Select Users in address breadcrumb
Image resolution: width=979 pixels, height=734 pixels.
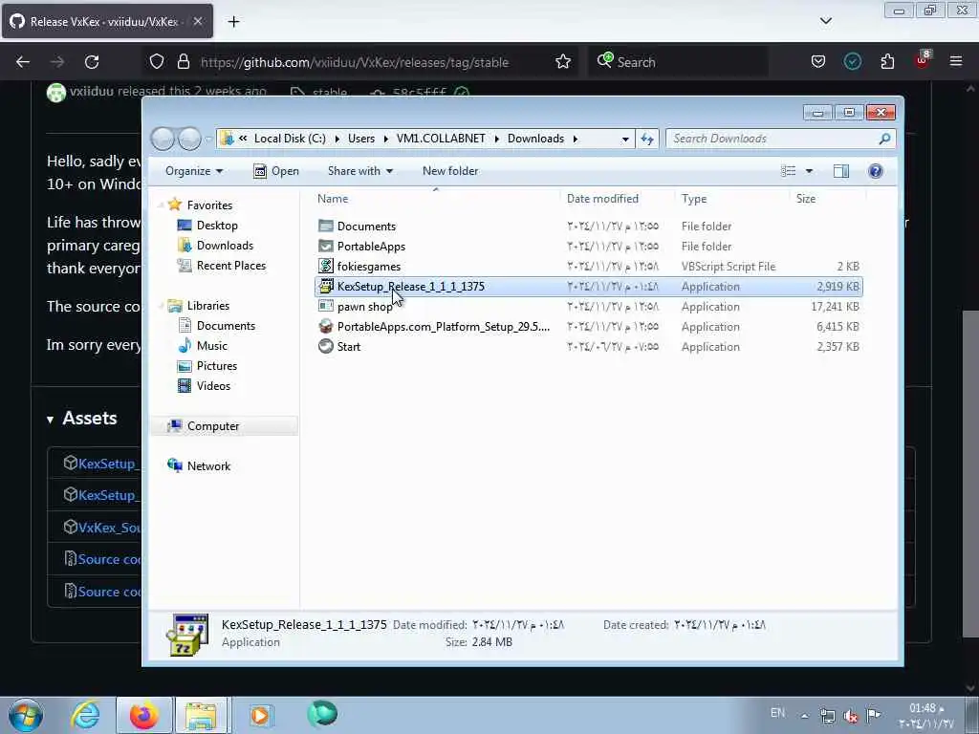click(x=361, y=139)
